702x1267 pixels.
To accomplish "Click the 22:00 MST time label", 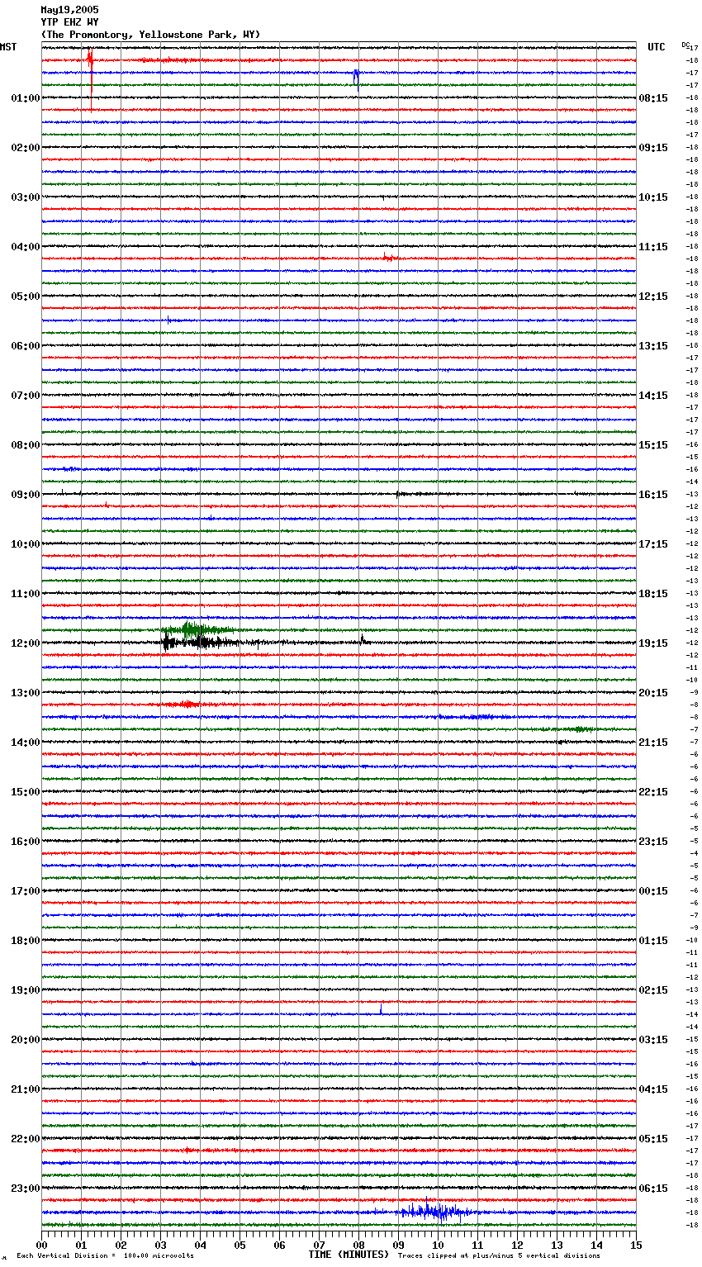I will coord(26,1139).
